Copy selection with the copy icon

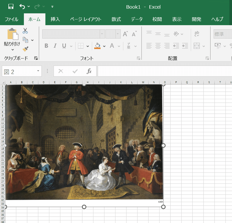coord(26,40)
